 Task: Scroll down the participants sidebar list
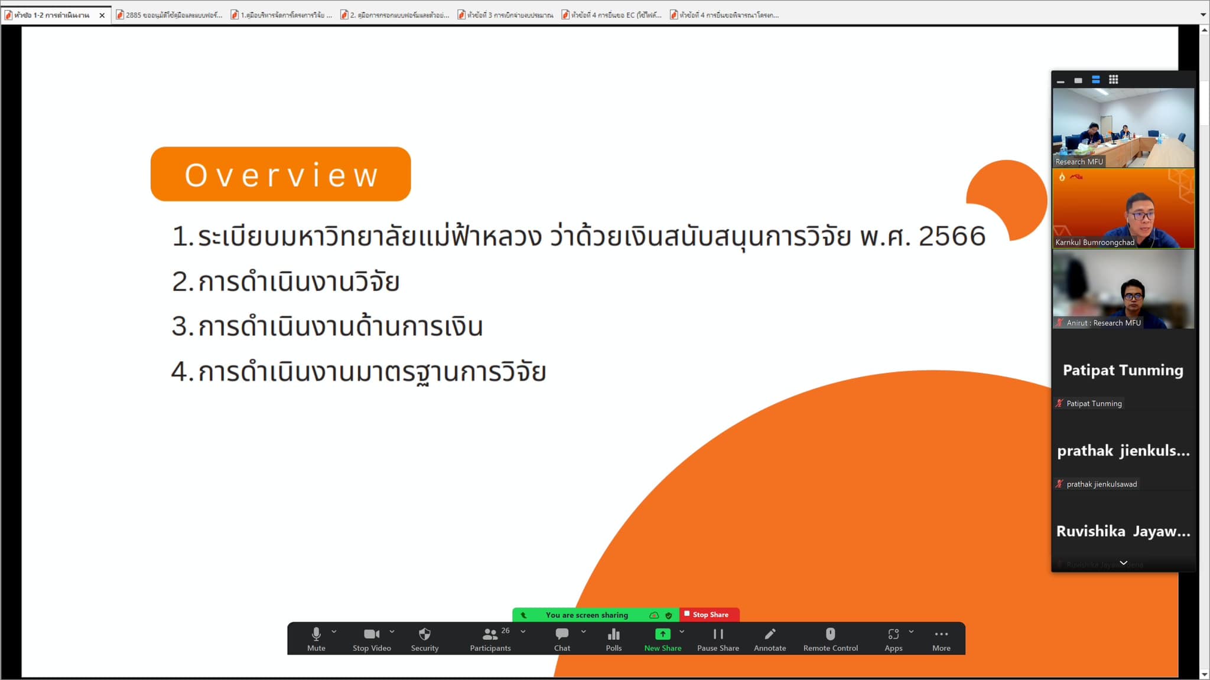pyautogui.click(x=1122, y=564)
